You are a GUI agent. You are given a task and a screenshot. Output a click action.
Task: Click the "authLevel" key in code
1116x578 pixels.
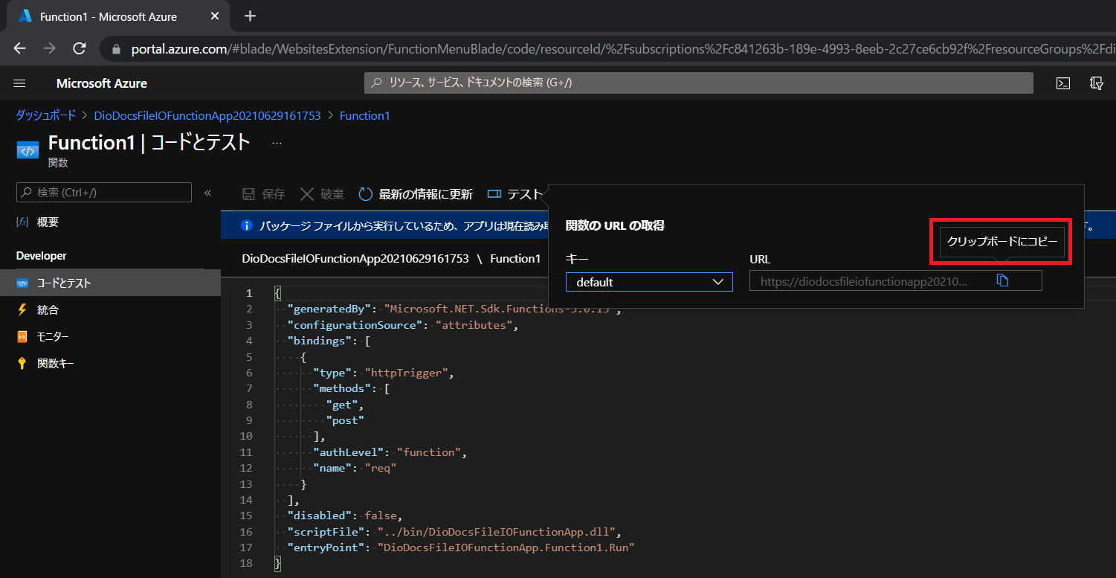pos(349,452)
